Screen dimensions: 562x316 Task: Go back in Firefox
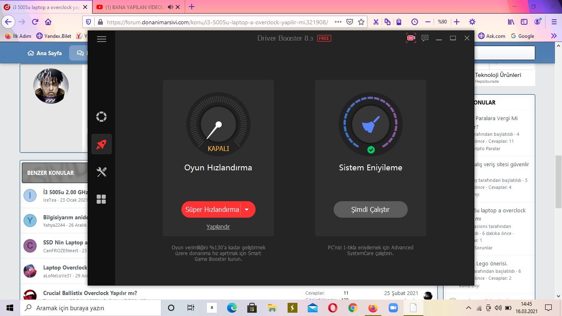9,22
